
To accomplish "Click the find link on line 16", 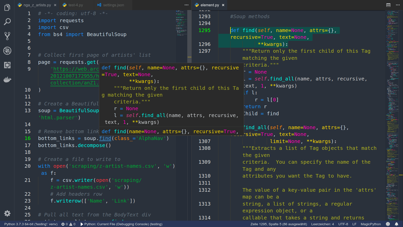I will [105, 138].
